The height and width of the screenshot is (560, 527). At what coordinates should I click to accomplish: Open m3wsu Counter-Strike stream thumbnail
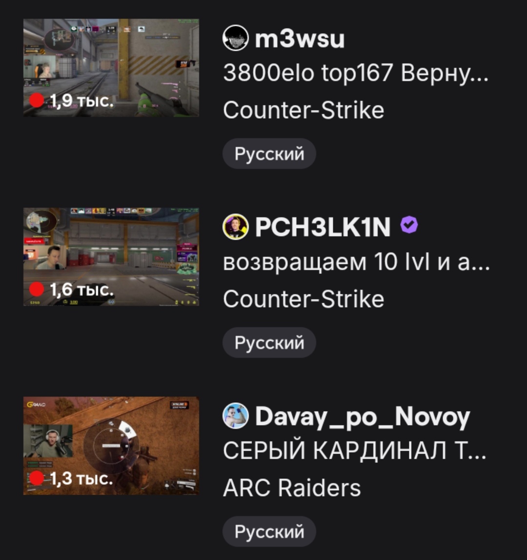coord(111,68)
